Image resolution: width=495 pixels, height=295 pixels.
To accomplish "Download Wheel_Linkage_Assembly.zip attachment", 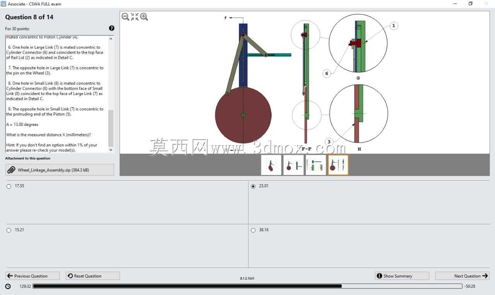I will click(x=60, y=170).
